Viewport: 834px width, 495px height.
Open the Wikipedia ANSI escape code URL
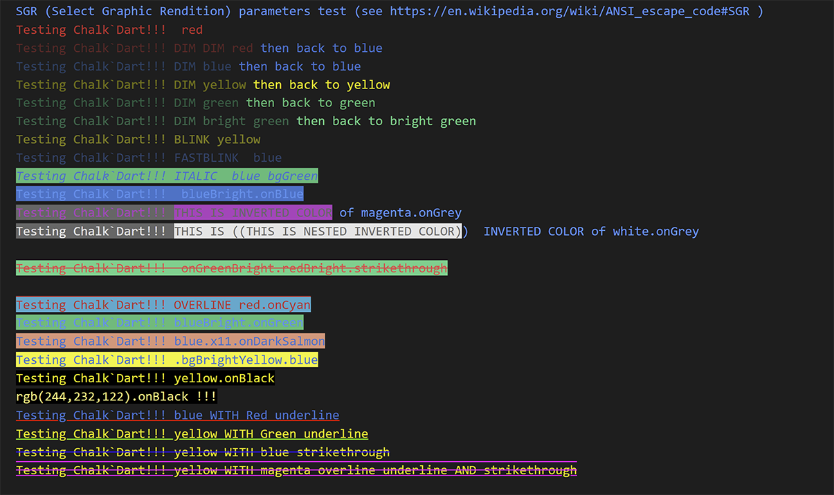click(x=569, y=12)
